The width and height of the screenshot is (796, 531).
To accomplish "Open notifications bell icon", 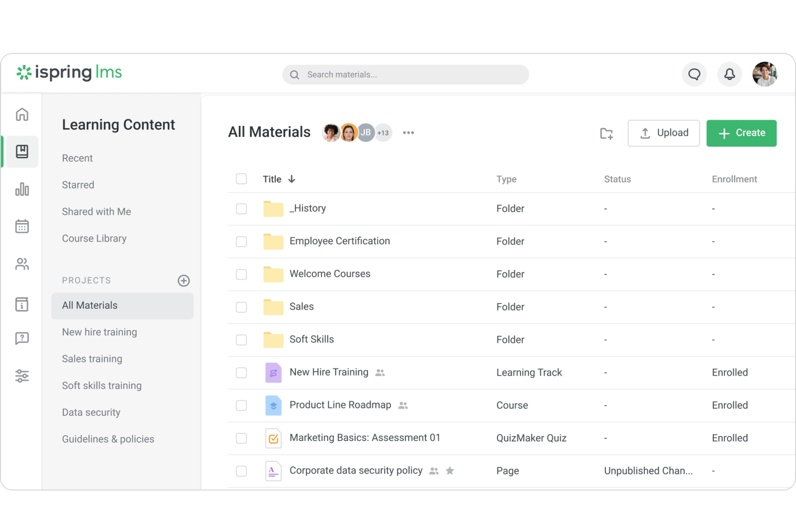I will (729, 74).
